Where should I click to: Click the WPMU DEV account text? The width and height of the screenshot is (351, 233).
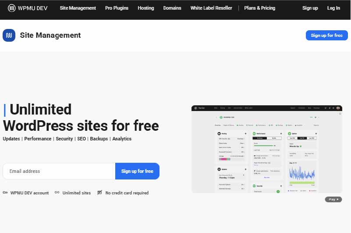click(x=29, y=193)
